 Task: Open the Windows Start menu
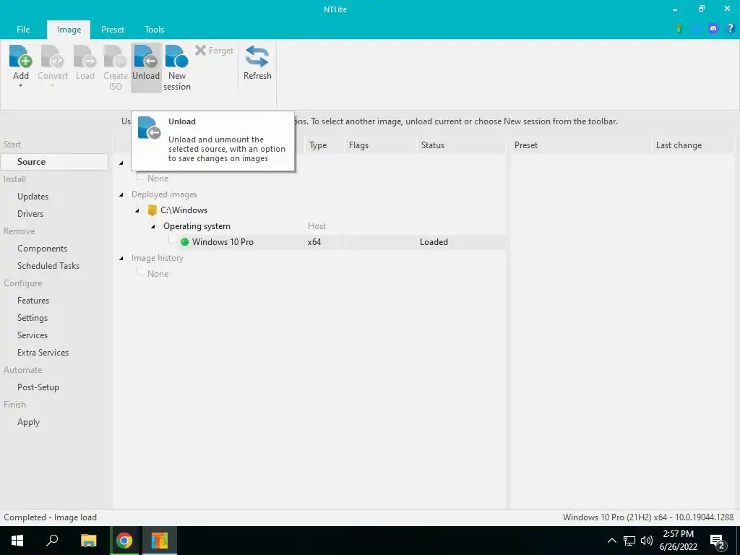click(17, 541)
